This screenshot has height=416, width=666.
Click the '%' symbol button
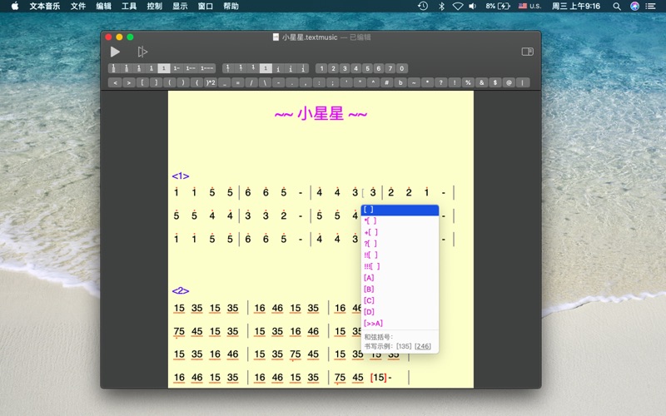click(468, 82)
